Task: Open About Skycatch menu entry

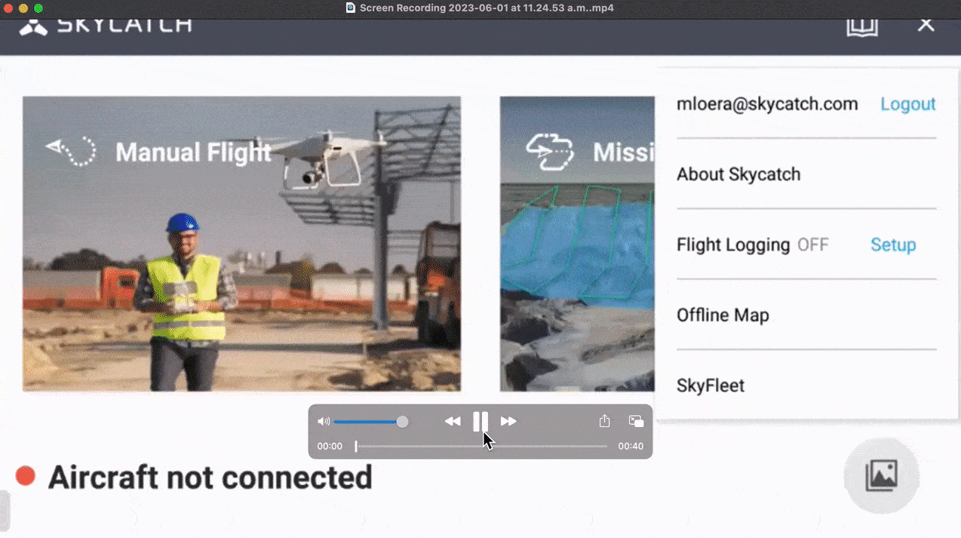Action: pos(738,174)
